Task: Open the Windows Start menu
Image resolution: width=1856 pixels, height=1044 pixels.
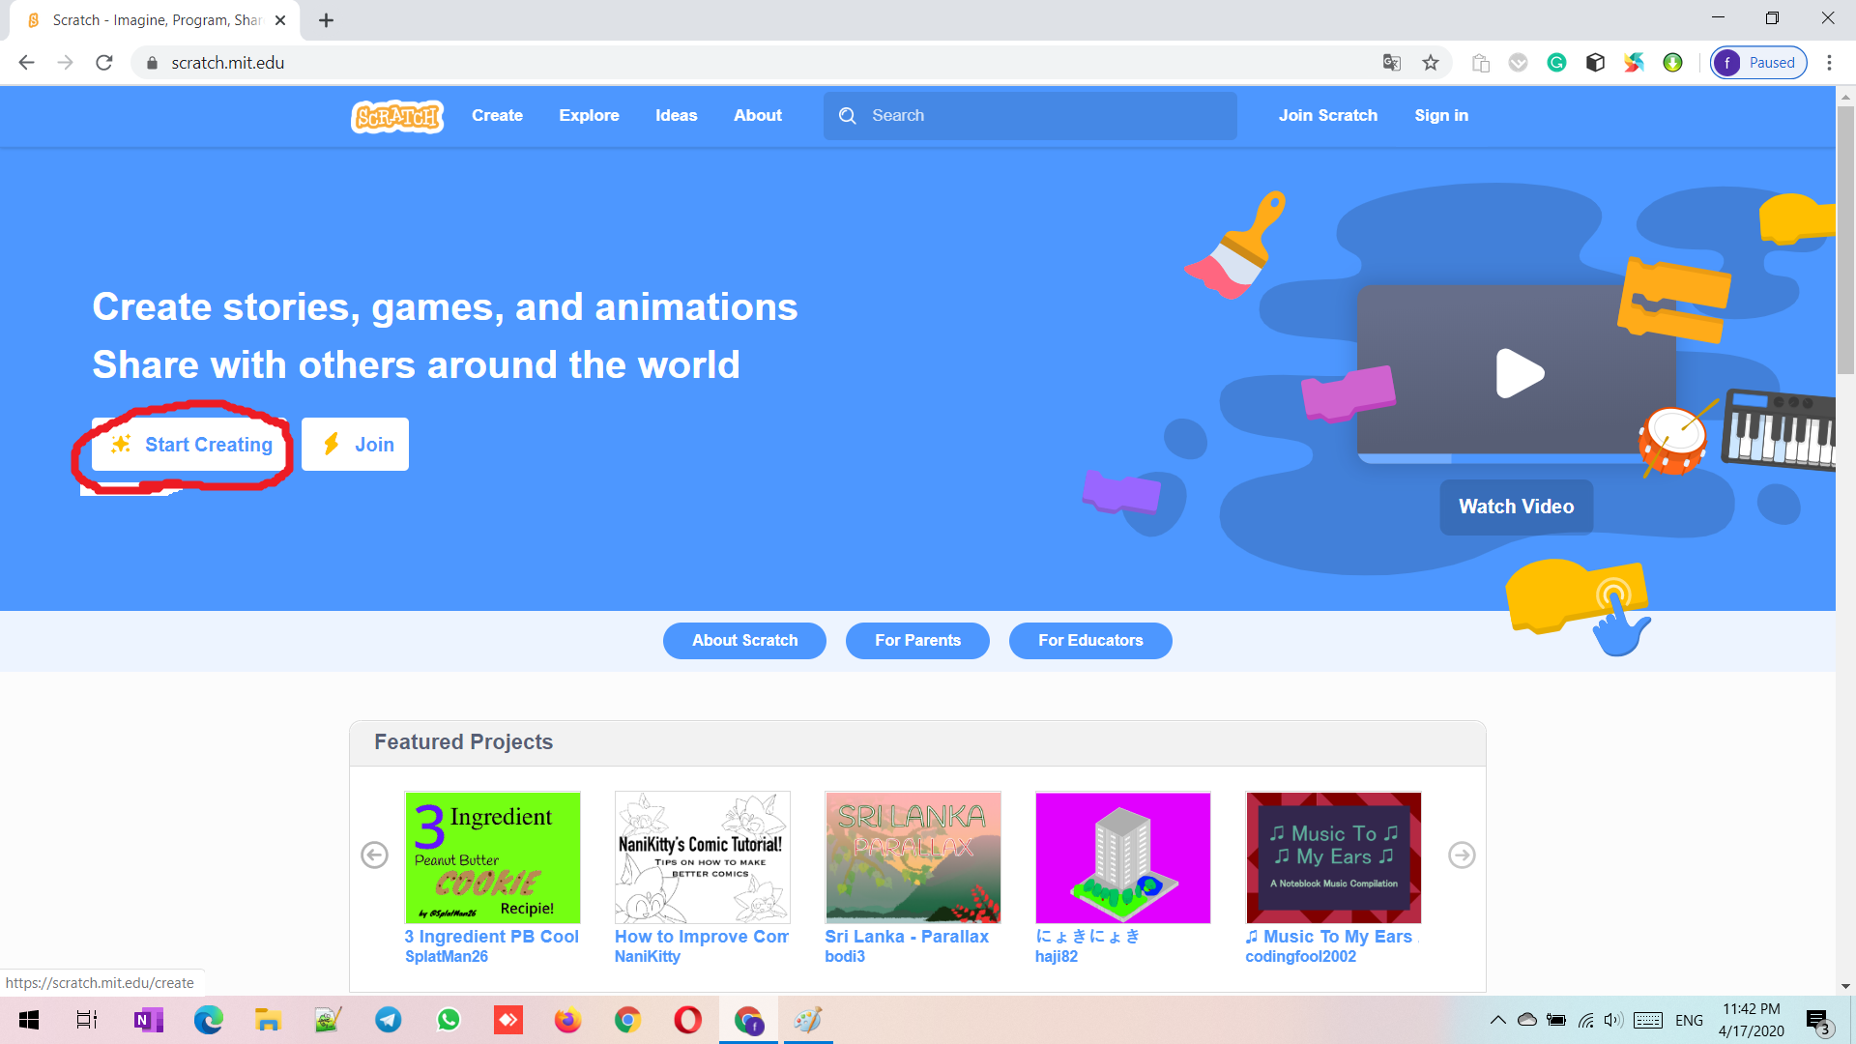Action: pos(29,1020)
